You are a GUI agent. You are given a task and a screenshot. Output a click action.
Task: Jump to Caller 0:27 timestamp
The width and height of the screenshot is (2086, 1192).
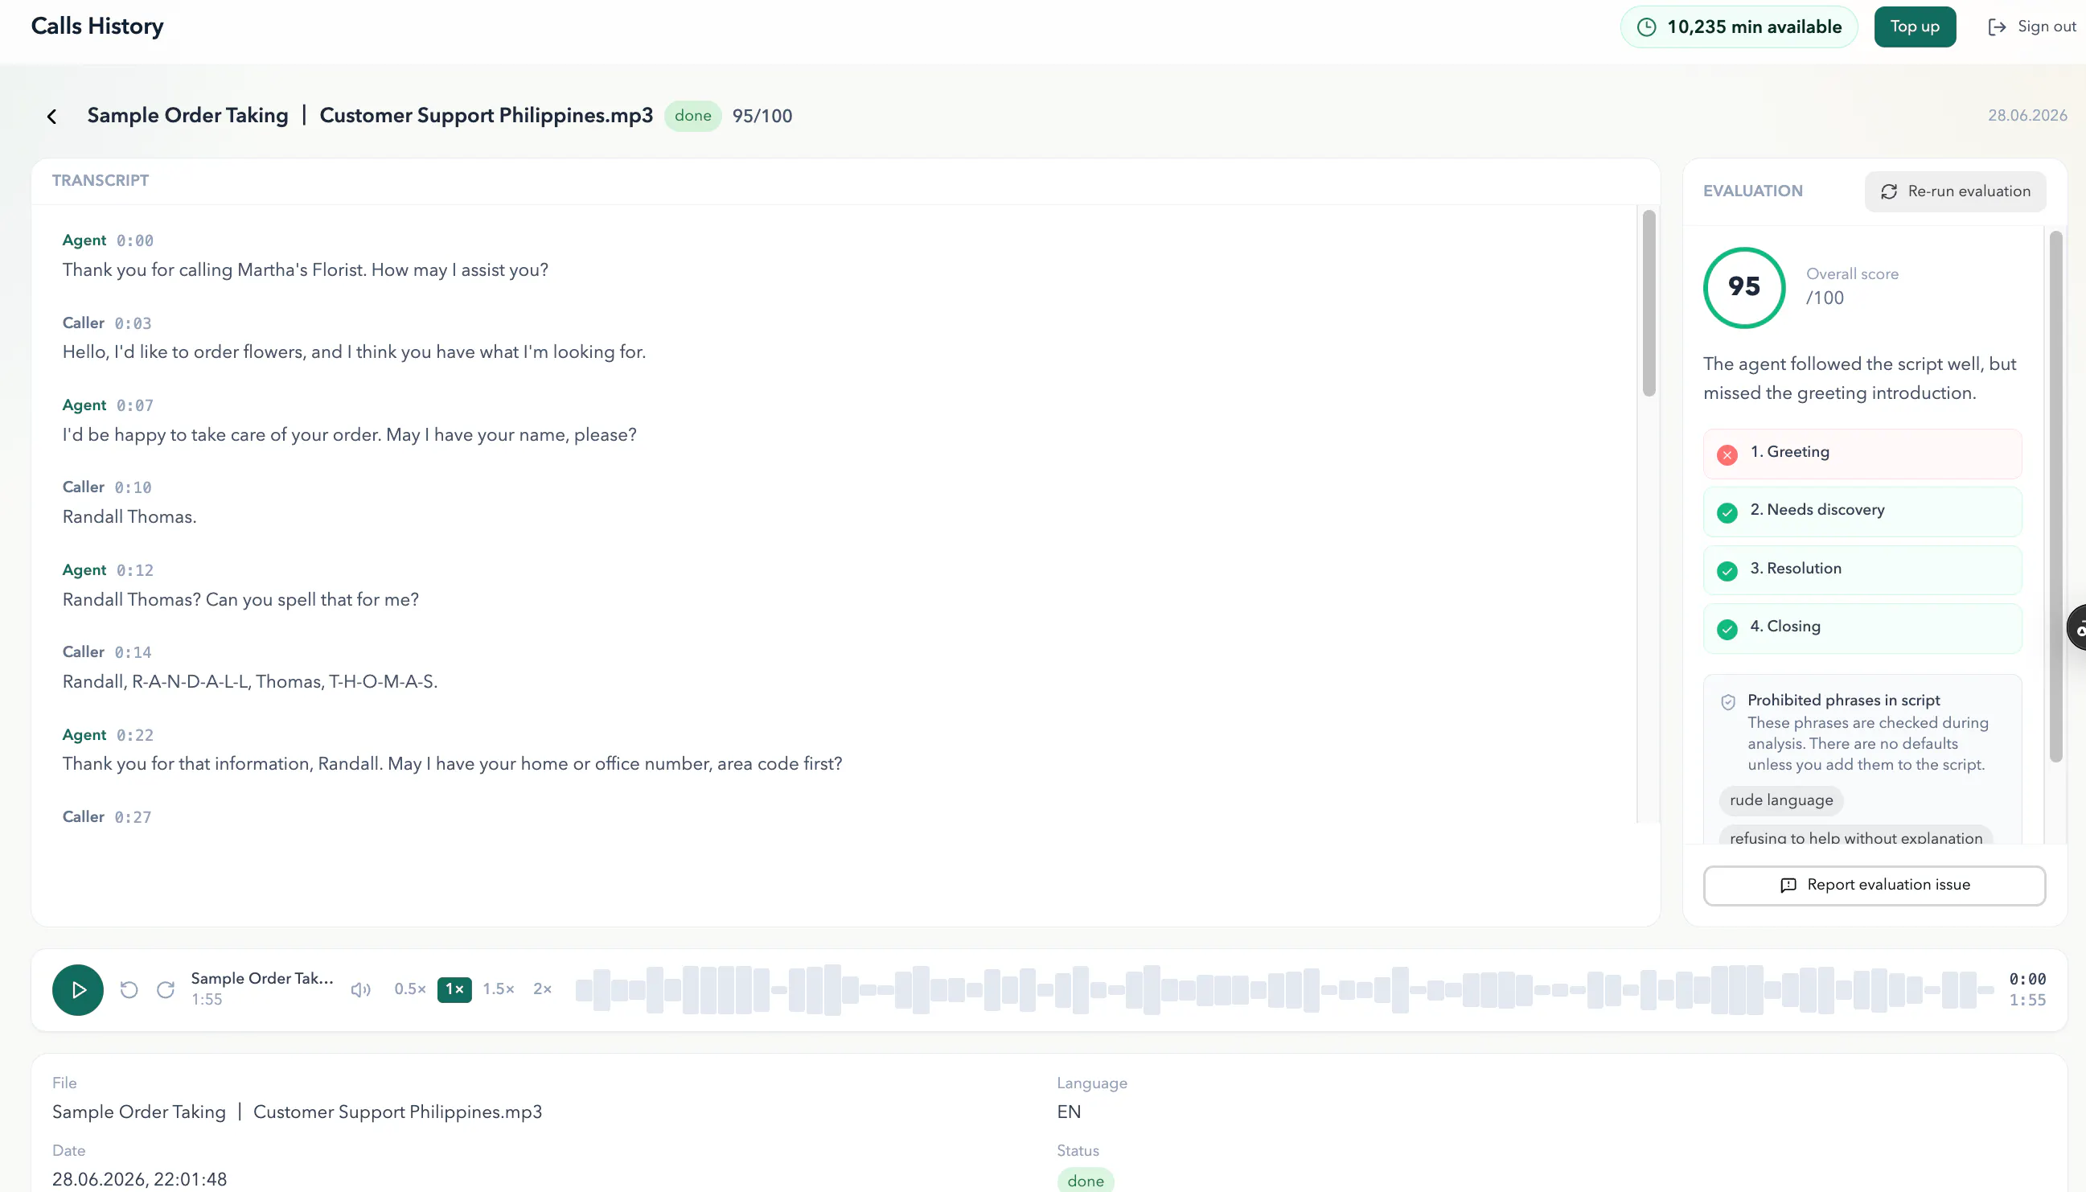pyautogui.click(x=133, y=817)
